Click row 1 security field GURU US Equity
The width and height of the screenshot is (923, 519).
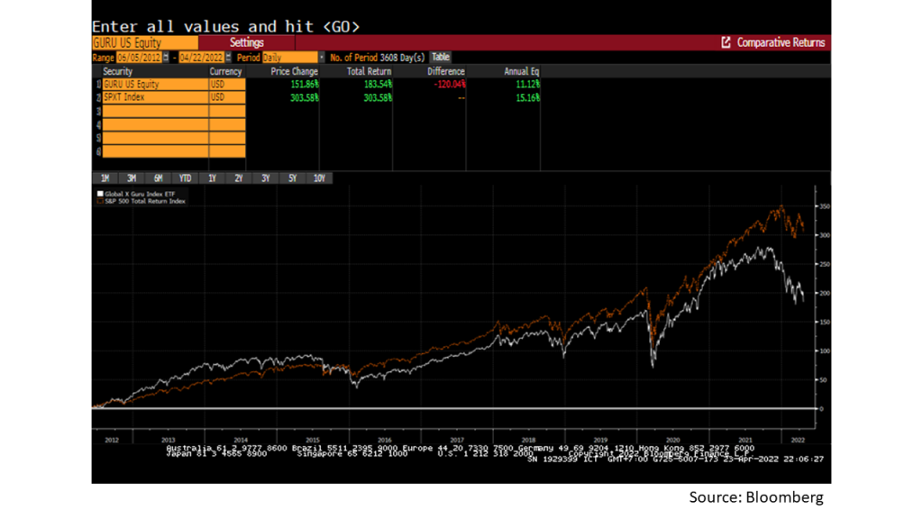[155, 84]
